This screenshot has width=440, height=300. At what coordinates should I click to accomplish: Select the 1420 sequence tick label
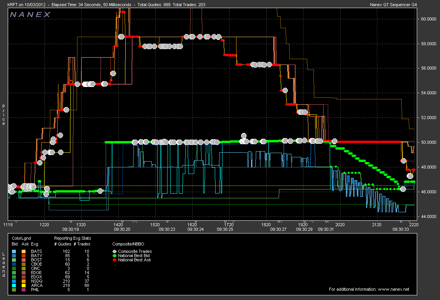[x=118, y=224]
